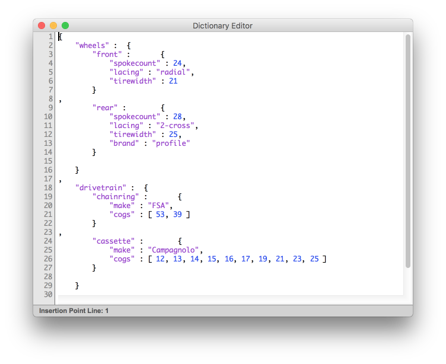
Task: Close the Dictionary Editor window
Action: (x=42, y=25)
